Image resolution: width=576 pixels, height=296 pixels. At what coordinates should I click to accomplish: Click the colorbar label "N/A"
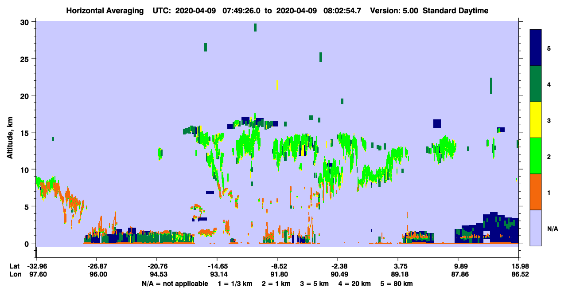tap(552, 229)
